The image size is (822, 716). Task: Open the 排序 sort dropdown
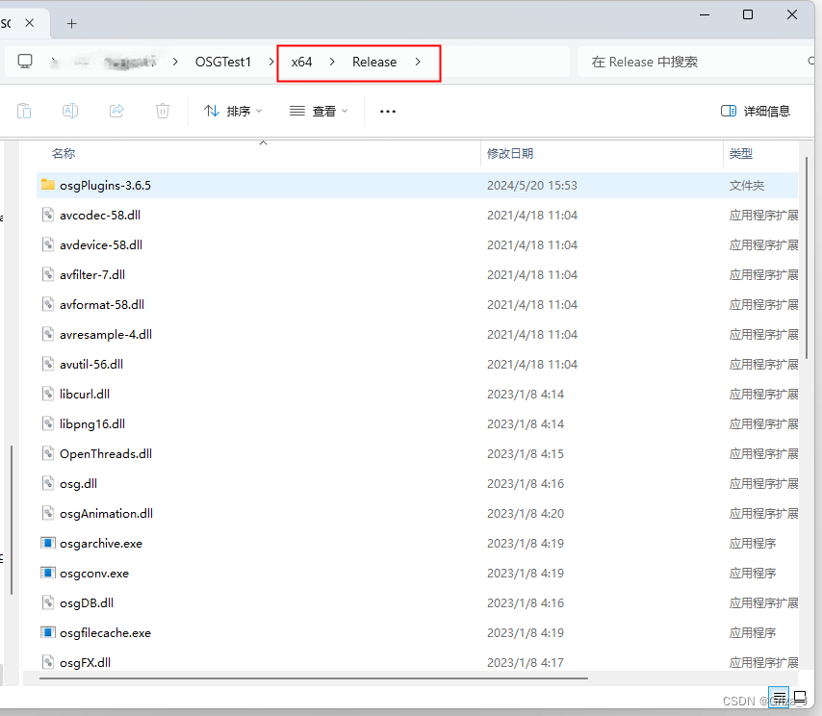(232, 111)
